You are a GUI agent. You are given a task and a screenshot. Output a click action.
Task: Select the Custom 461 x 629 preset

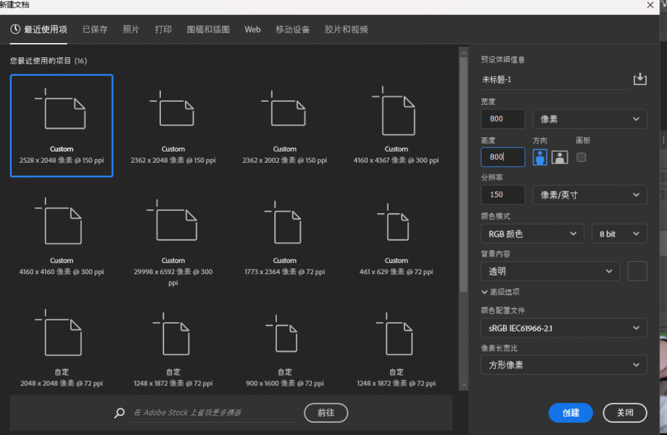[396, 237]
